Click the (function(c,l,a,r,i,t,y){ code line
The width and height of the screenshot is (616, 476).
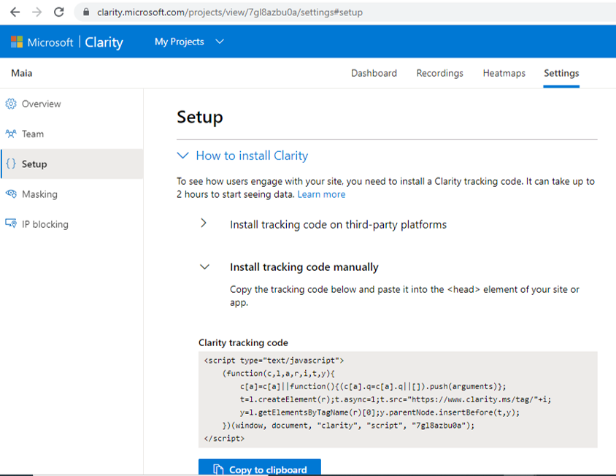coord(279,373)
